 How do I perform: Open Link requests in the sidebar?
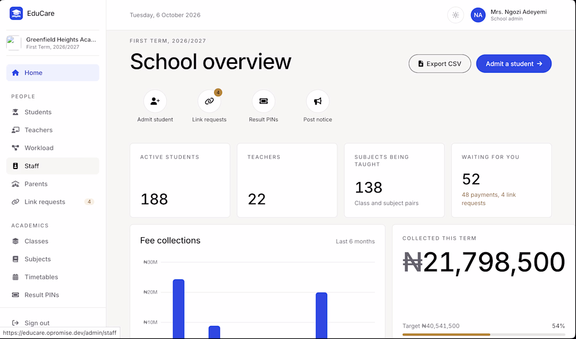52,202
